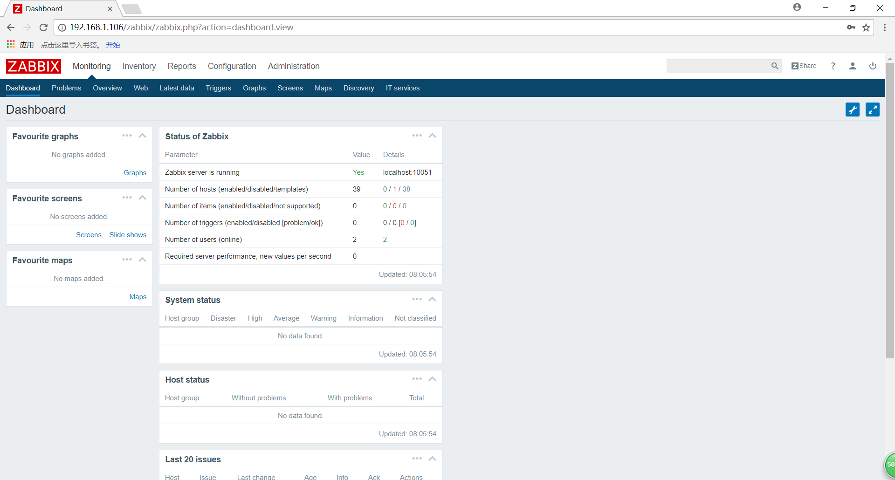Open a new browser tab

click(132, 9)
